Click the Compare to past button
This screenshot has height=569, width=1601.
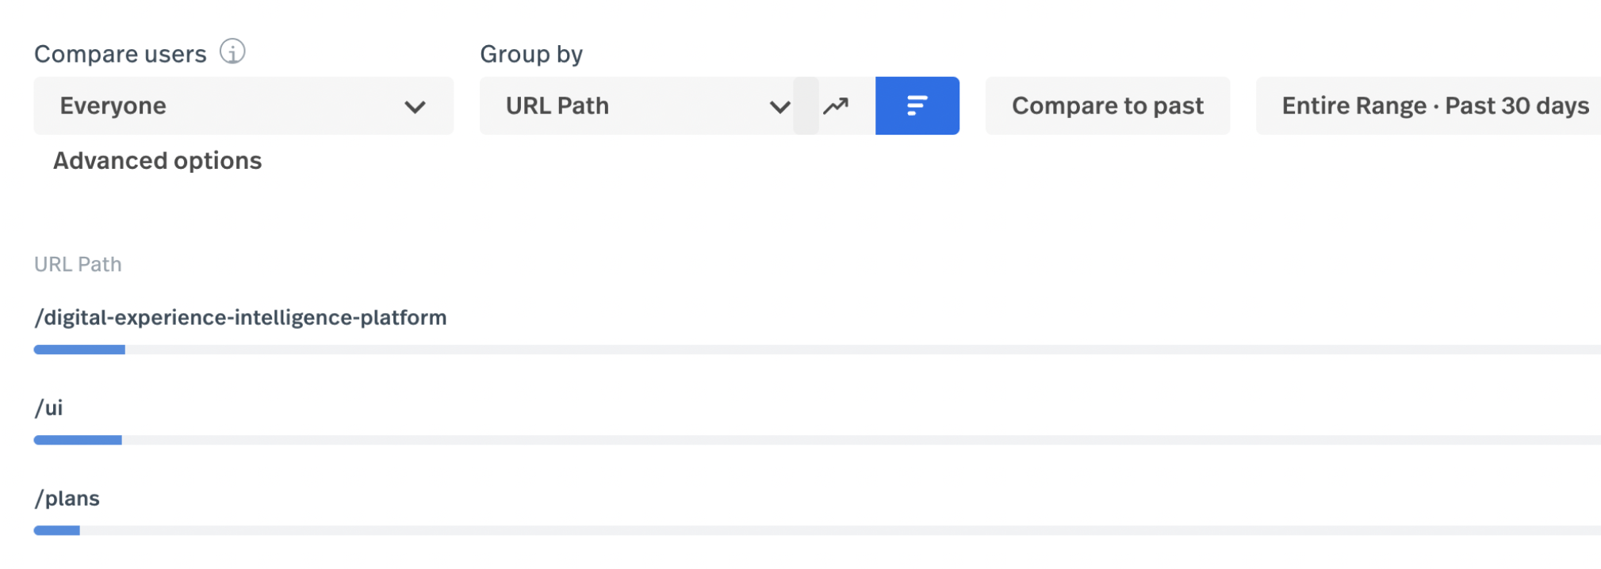[x=1107, y=105]
